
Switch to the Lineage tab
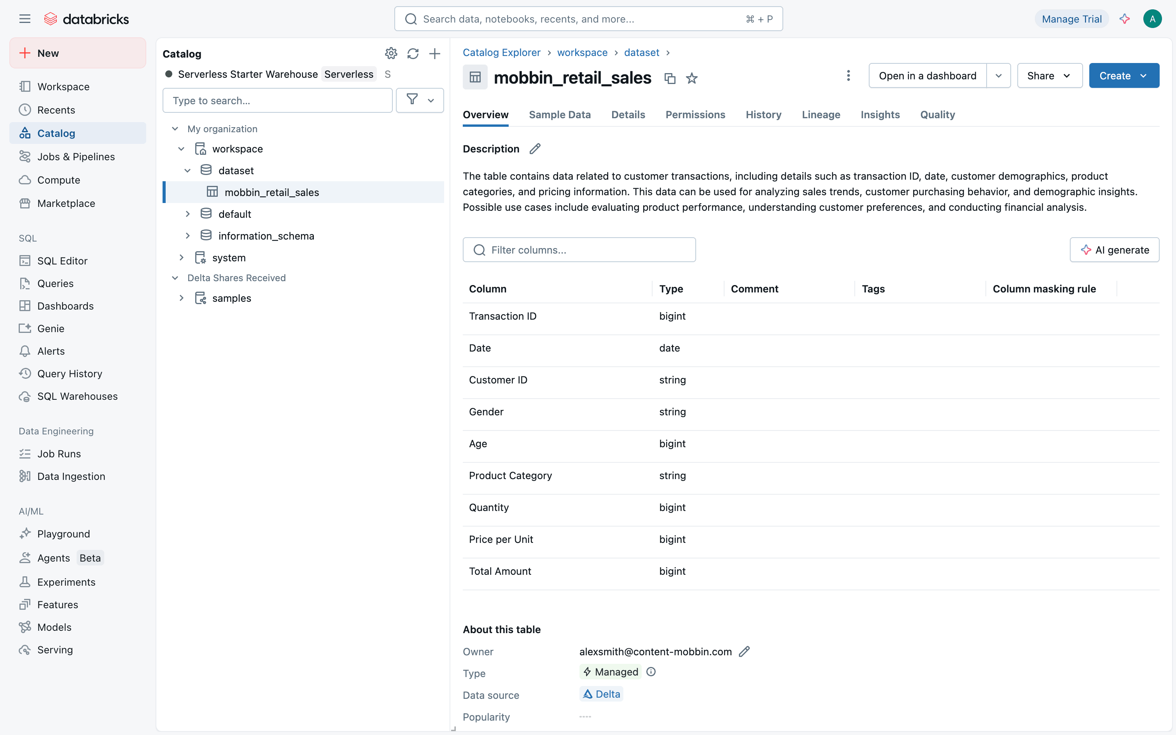820,115
